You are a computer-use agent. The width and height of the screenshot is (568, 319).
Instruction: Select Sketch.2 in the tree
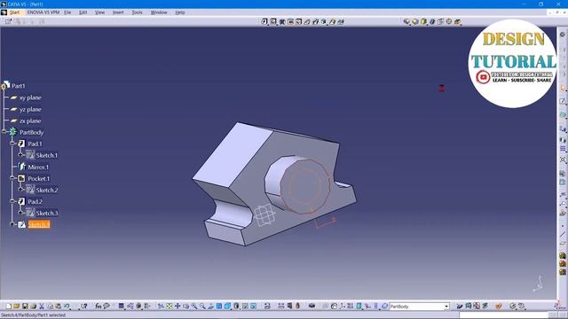pyautogui.click(x=47, y=190)
